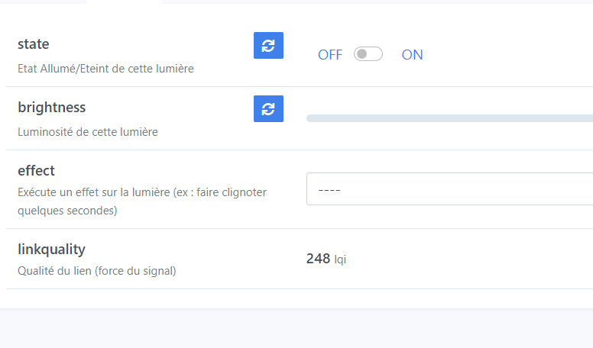Click the brightness refresh icon
The height and width of the screenshot is (348, 593).
[x=268, y=109]
